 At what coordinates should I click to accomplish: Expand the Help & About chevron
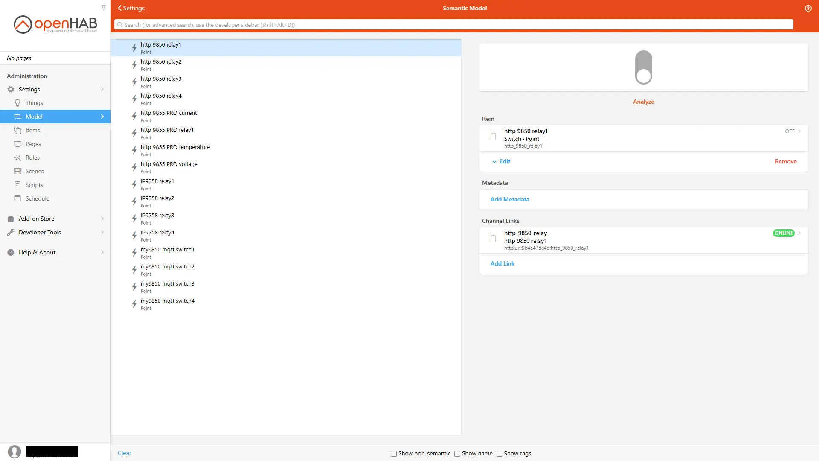pos(102,252)
